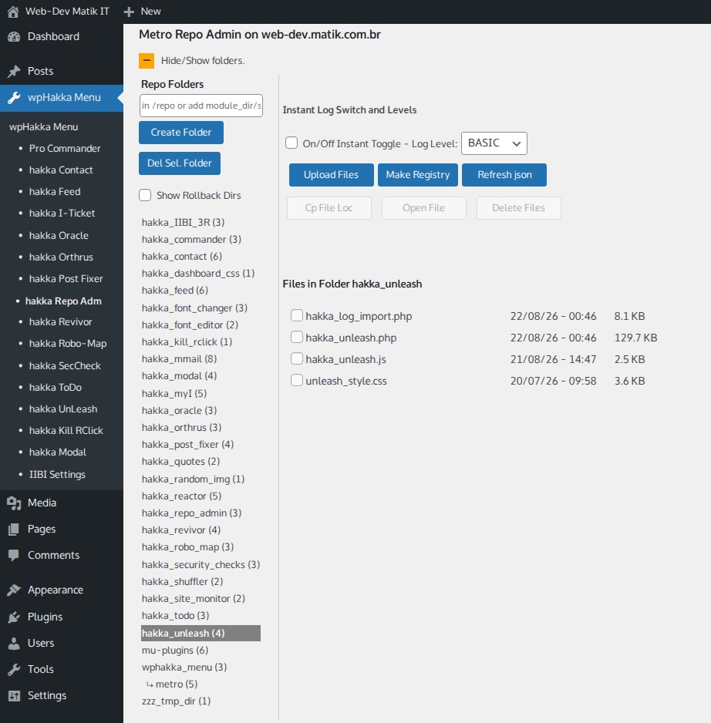The height and width of the screenshot is (723, 711).
Task: Click the Media icon in sidebar
Action: pyautogui.click(x=14, y=503)
